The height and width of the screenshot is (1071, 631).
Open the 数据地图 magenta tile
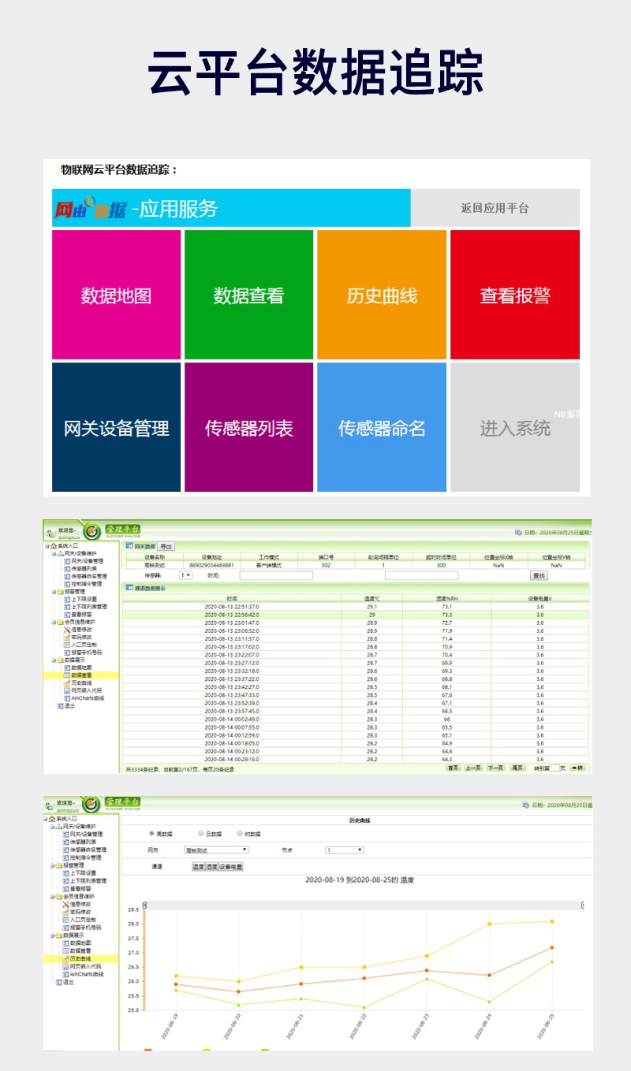tap(116, 295)
